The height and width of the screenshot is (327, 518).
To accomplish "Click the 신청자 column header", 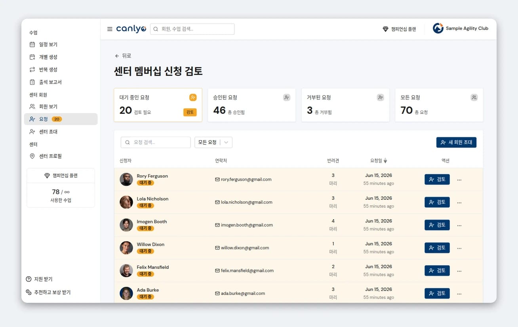I will point(126,161).
